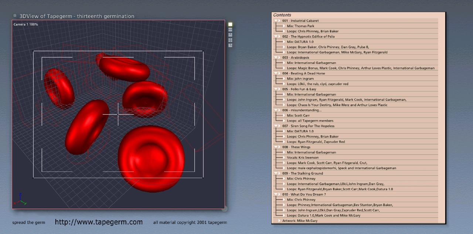
Task: Open the http://www.tapegerm.com link
Action: click(x=99, y=222)
